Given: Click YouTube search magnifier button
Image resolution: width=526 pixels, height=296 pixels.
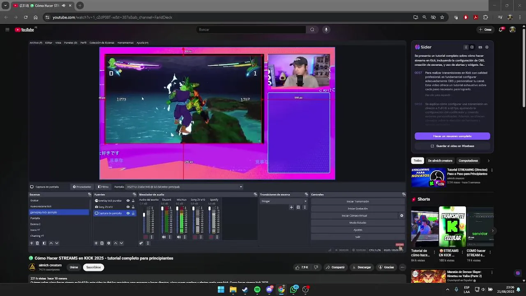Looking at the screenshot, I should (x=312, y=30).
